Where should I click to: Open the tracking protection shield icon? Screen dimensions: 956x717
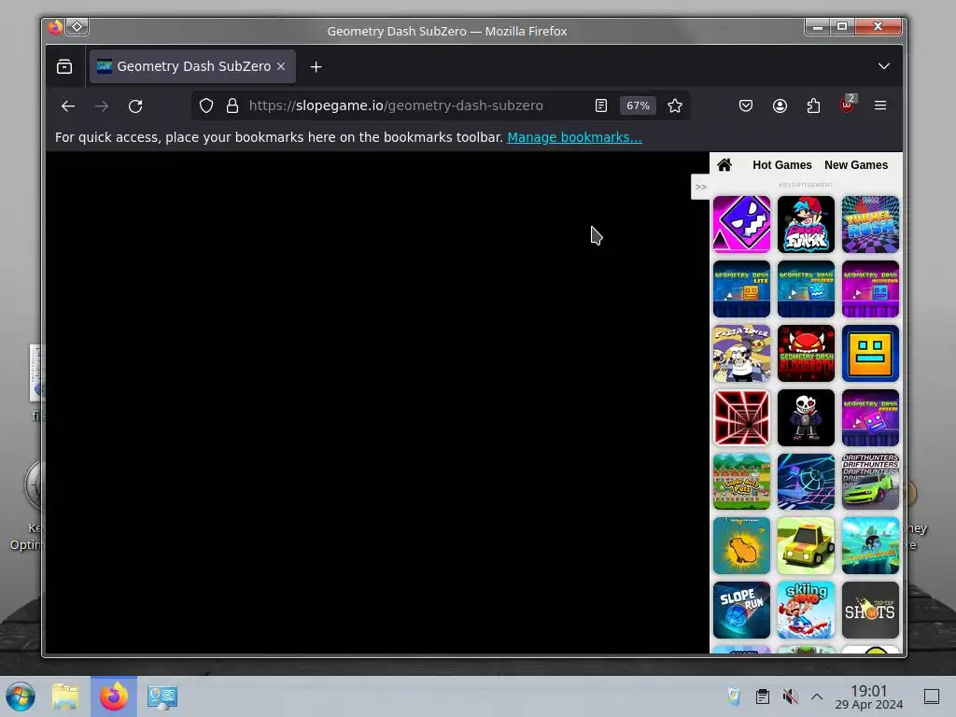click(206, 105)
